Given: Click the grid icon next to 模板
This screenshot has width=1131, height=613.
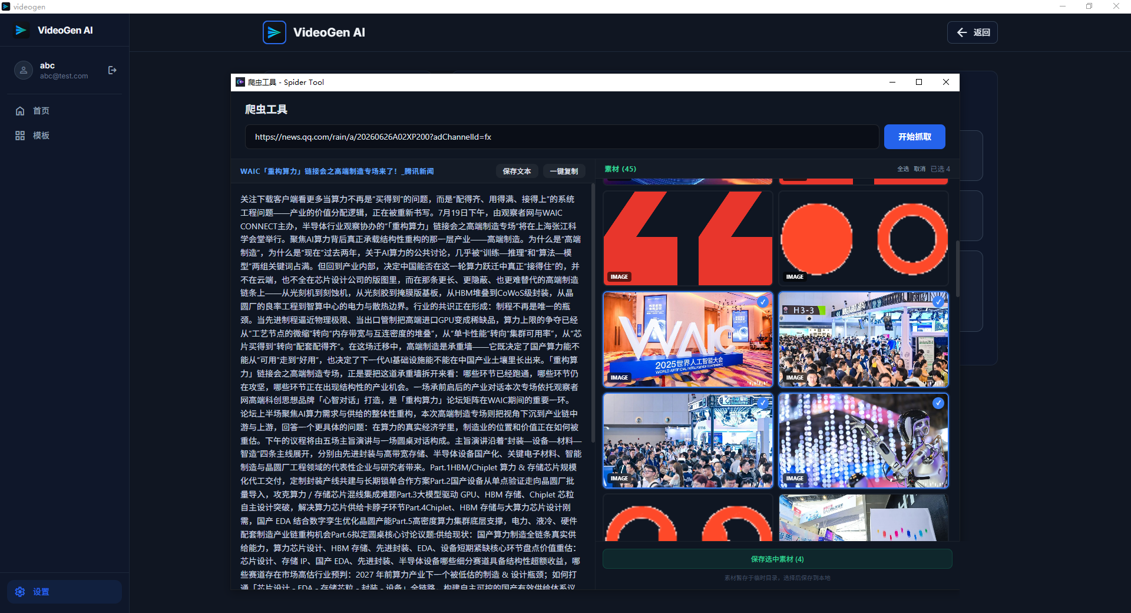Looking at the screenshot, I should pos(20,136).
